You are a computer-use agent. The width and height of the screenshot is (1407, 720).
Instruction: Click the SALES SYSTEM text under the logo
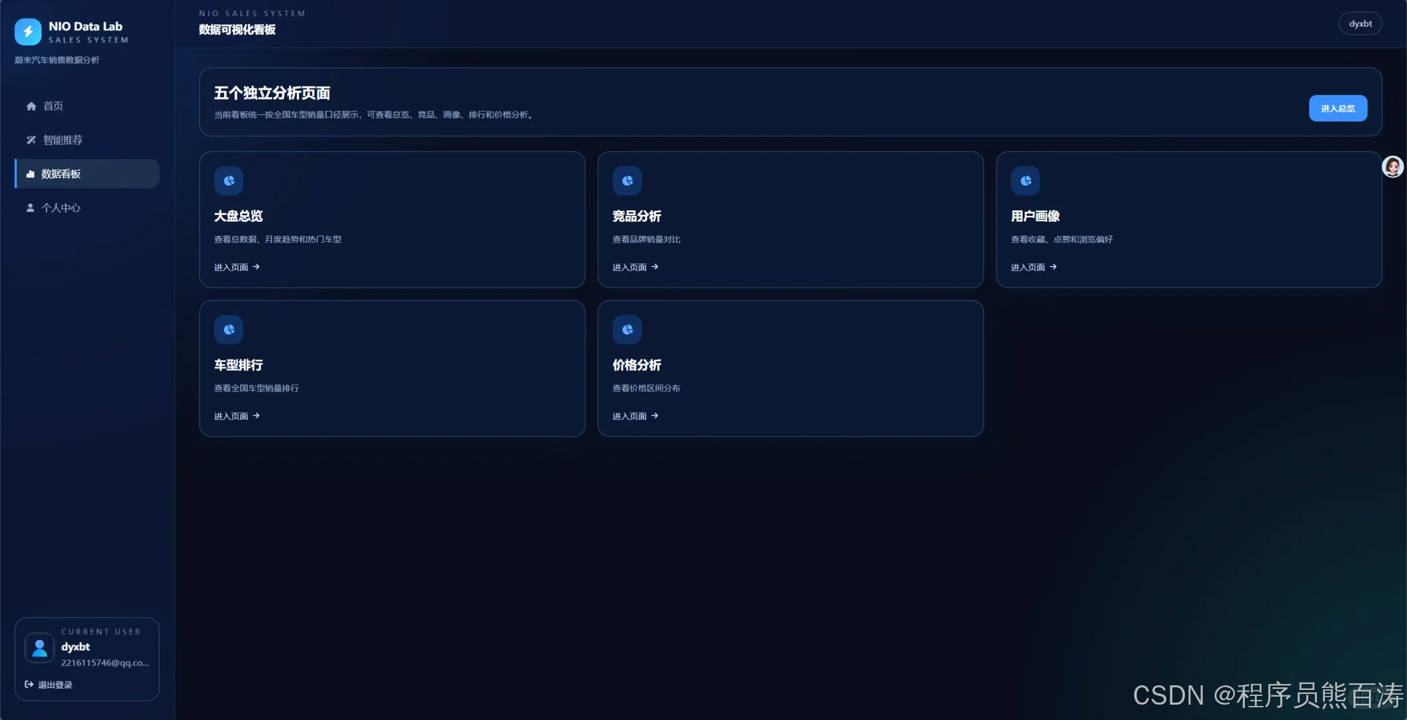point(89,40)
